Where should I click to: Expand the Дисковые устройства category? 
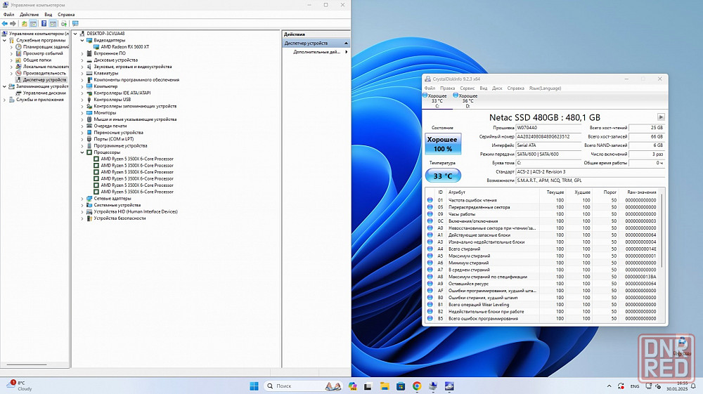pyautogui.click(x=82, y=60)
